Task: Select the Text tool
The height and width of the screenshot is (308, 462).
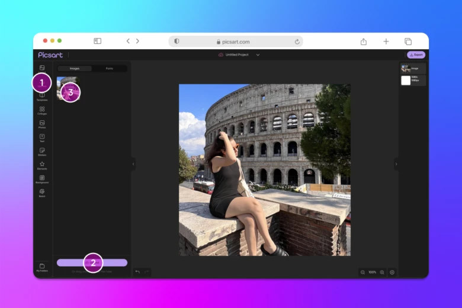Action: [x=42, y=137]
